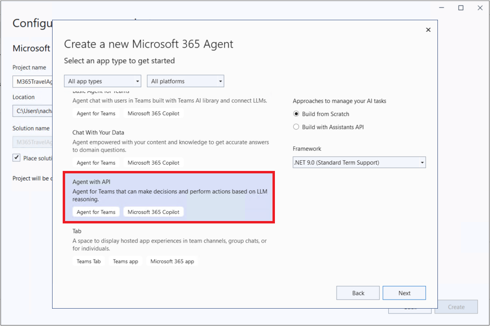The width and height of the screenshot is (490, 326).
Task: Open the Framework .NET 9.0 dropdown
Action: click(x=359, y=163)
